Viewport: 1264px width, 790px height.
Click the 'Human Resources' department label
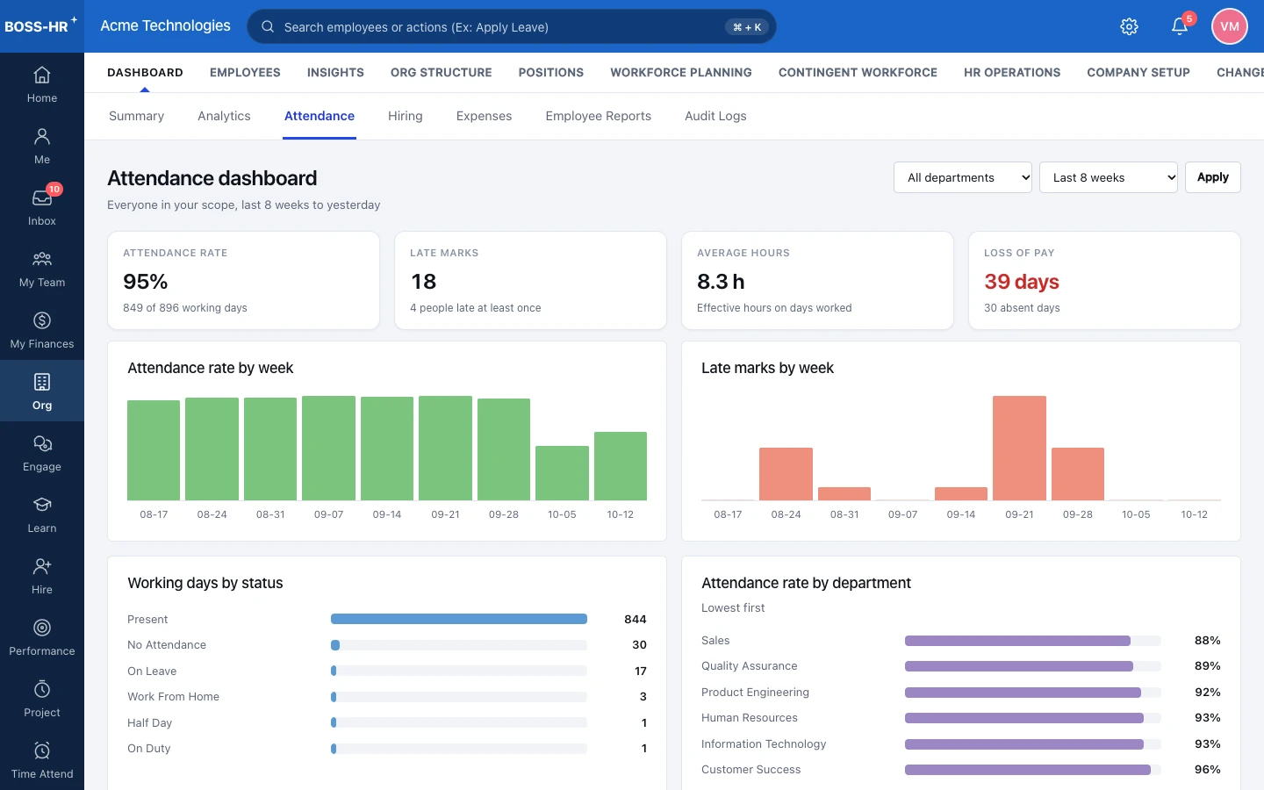click(750, 718)
